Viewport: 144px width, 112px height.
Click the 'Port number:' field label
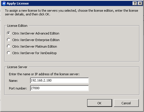(x=18, y=88)
